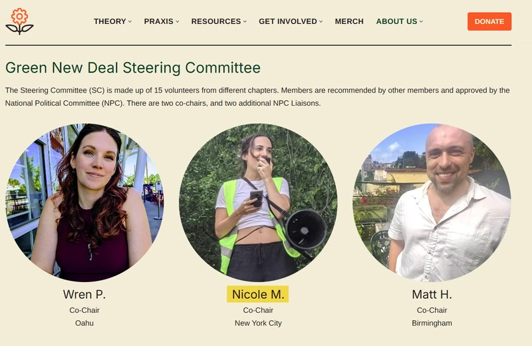
Task: Open Wren P.'s circular profile photo
Action: pos(84,202)
